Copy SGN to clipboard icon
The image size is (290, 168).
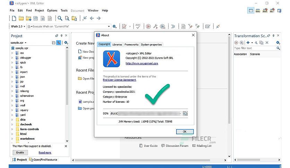click(x=185, y=114)
